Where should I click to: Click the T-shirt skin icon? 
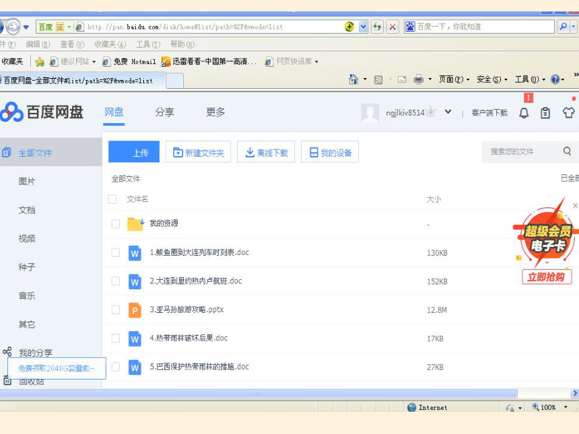click(x=568, y=112)
